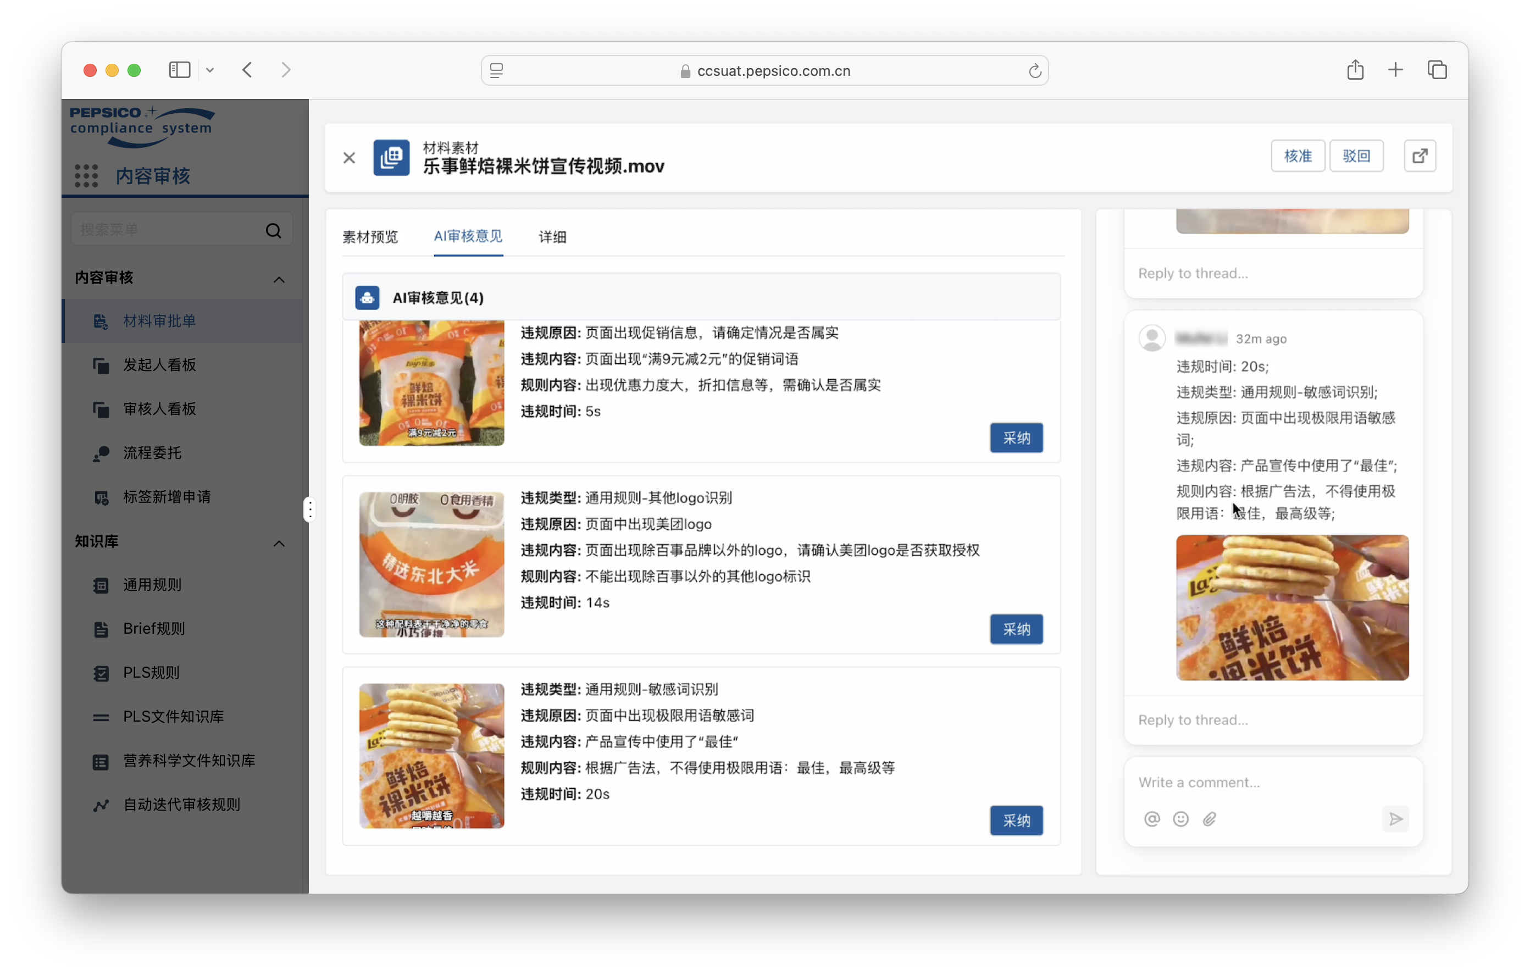This screenshot has height=975, width=1530.
Task: Adopt the 14s 美团logo violation with 采纳
Action: (1016, 629)
